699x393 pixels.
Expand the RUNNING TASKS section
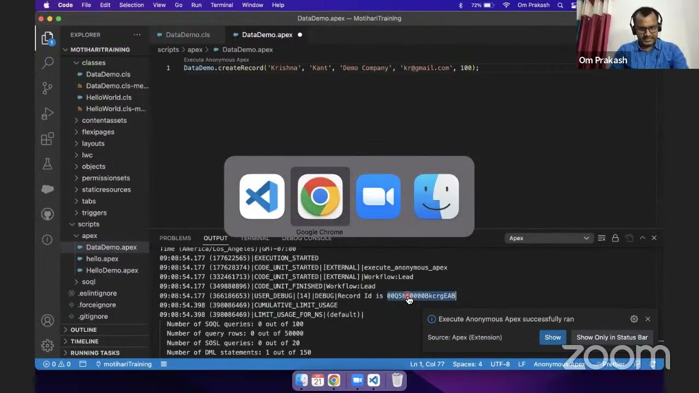[x=94, y=353]
